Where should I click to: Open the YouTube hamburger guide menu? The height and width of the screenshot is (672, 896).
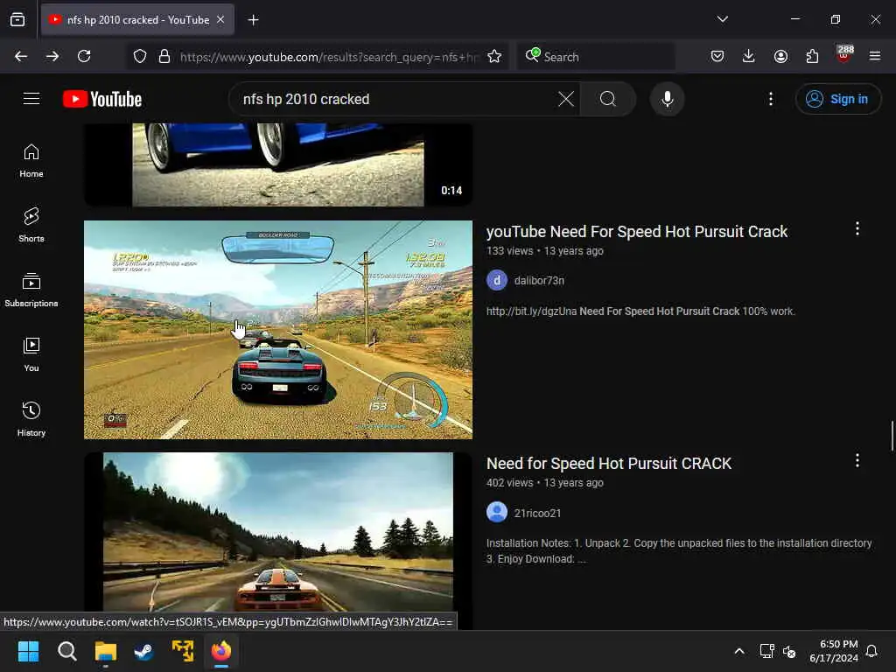pyautogui.click(x=31, y=99)
